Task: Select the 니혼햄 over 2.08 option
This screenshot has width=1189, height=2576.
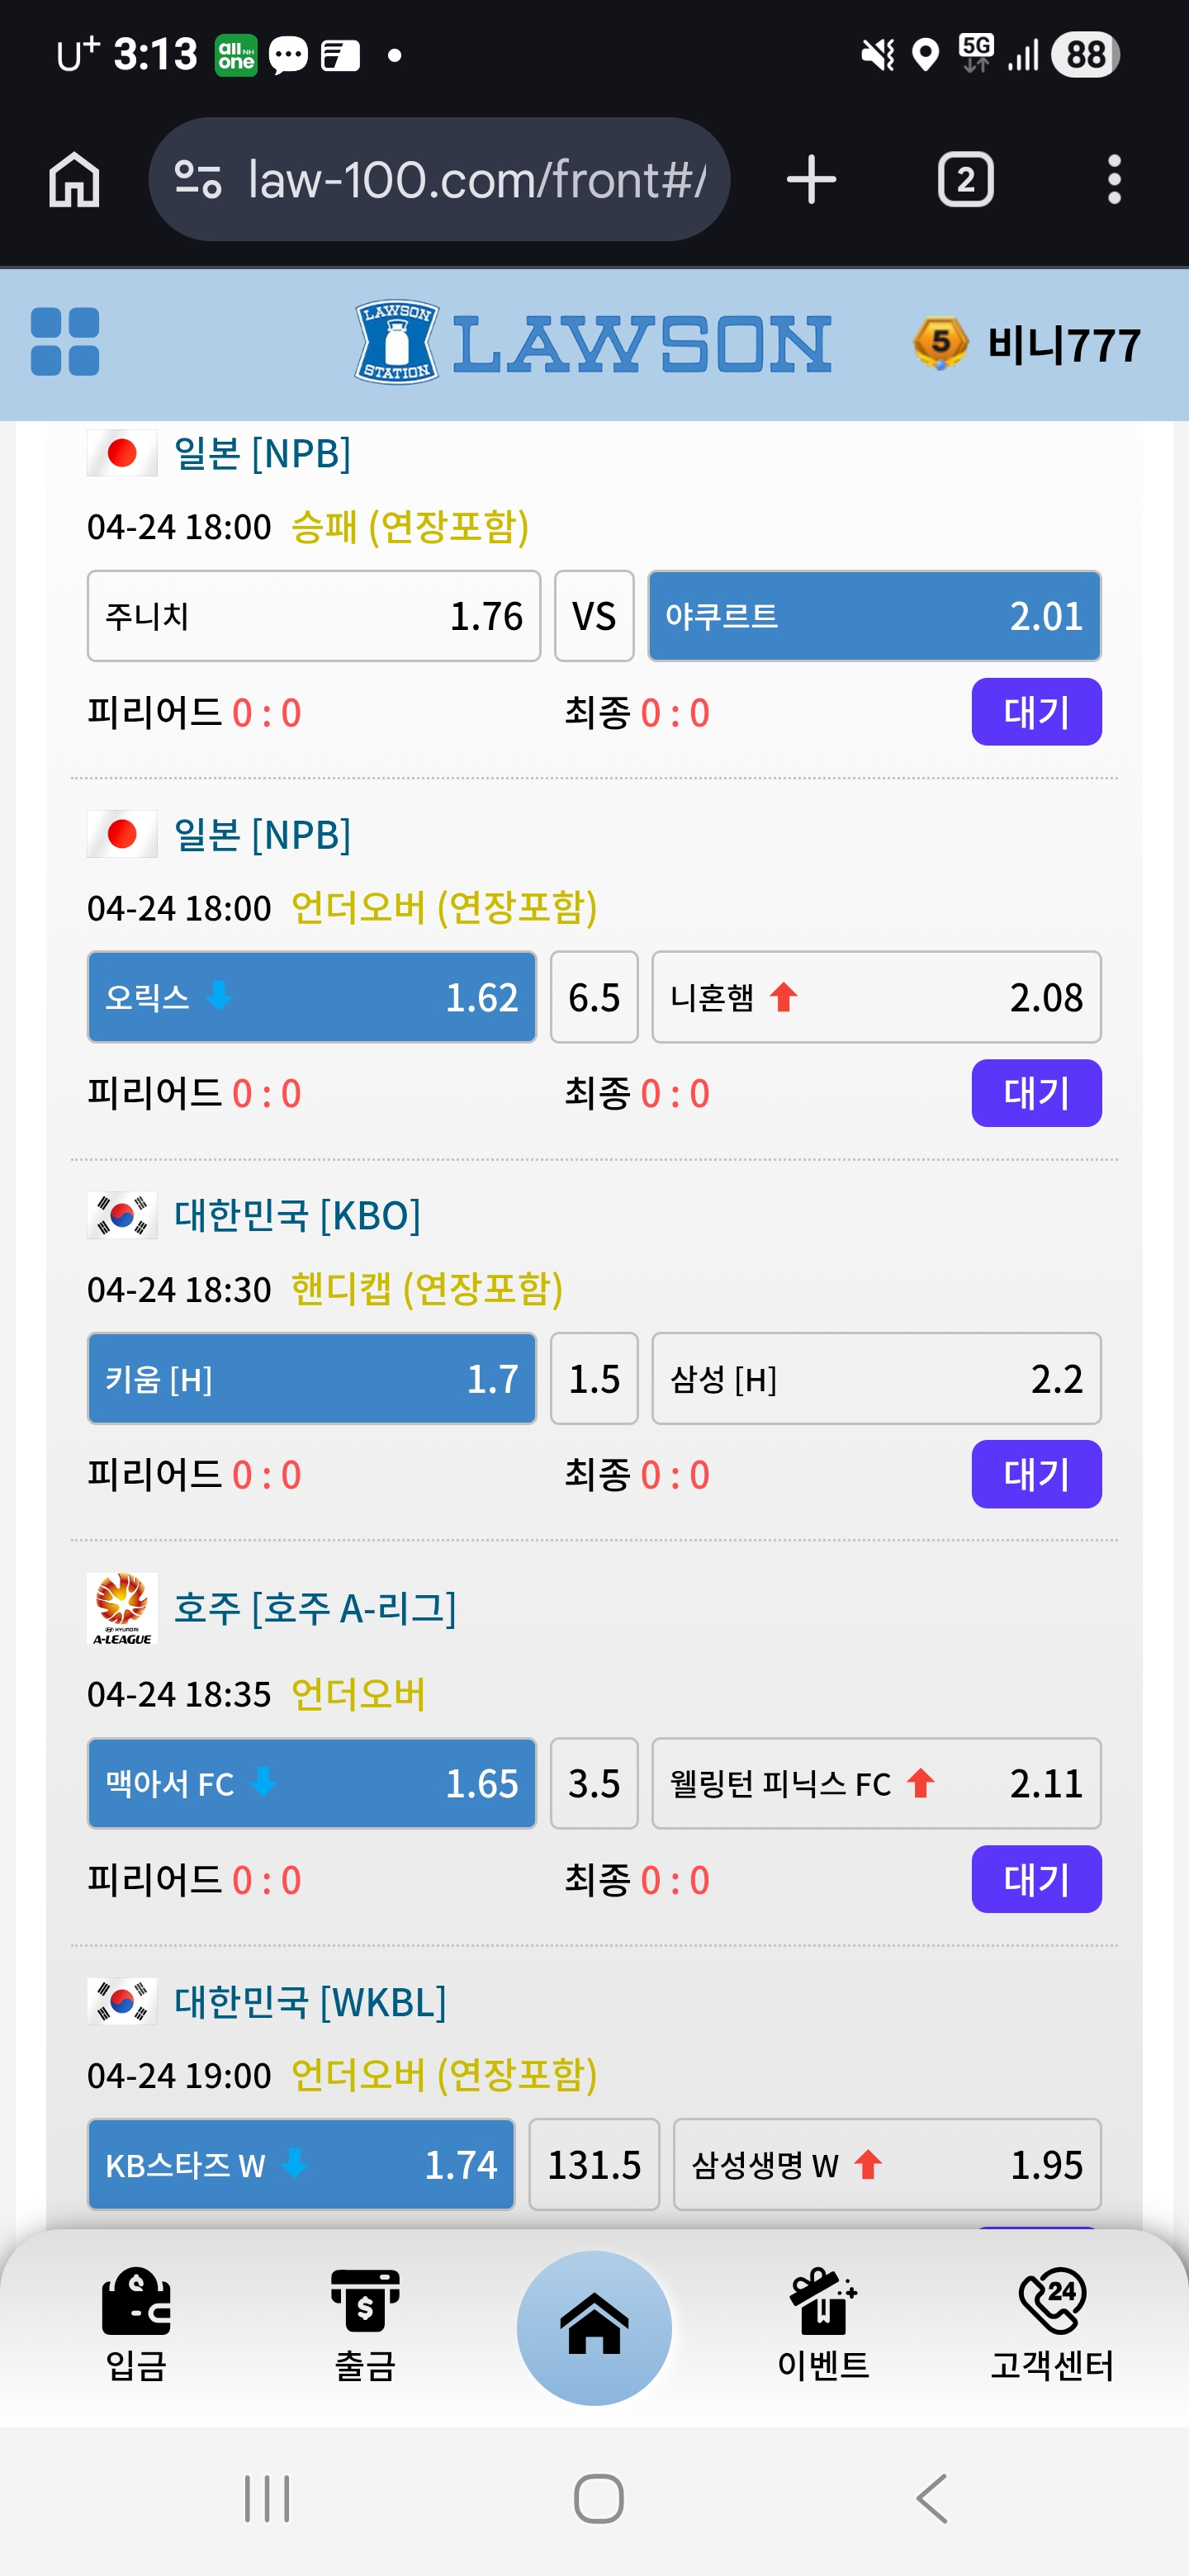Action: point(876,997)
